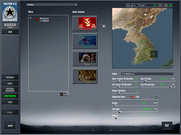Choose the Shark color scheme
The image size is (181, 135).
point(85,41)
